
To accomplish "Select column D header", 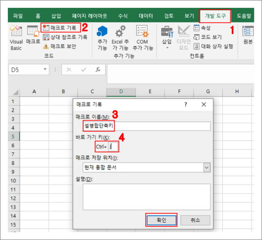I will pyautogui.click(x=121, y=91).
